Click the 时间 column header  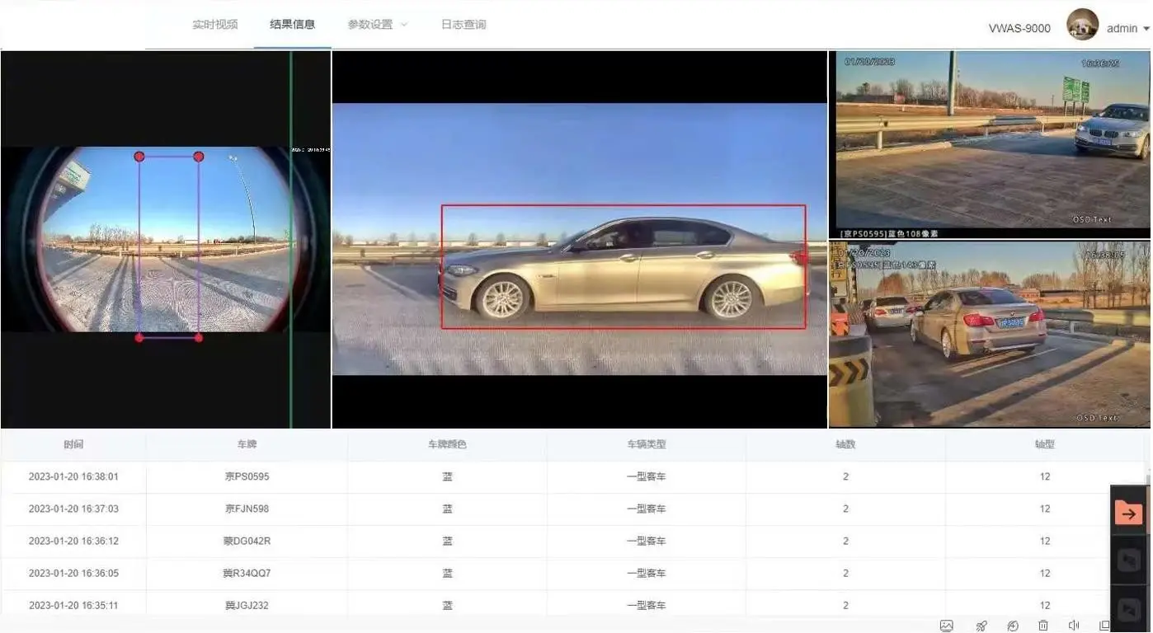click(73, 444)
